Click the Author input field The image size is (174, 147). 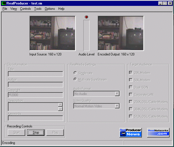coord(36,85)
